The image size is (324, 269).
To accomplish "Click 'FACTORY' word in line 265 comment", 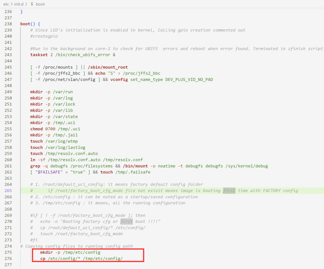I will (x=272, y=191).
